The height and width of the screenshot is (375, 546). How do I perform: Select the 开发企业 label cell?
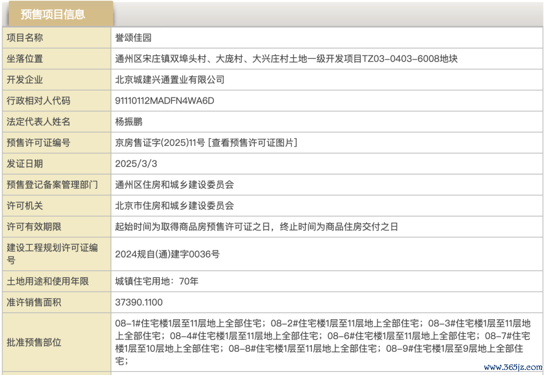[57, 79]
